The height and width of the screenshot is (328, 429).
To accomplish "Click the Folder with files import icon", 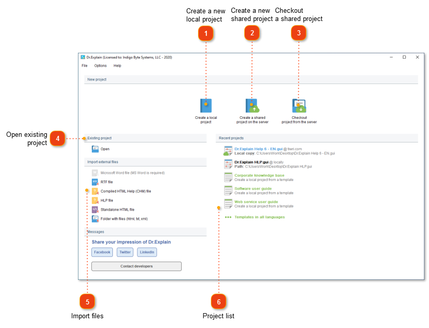I will 95,219.
